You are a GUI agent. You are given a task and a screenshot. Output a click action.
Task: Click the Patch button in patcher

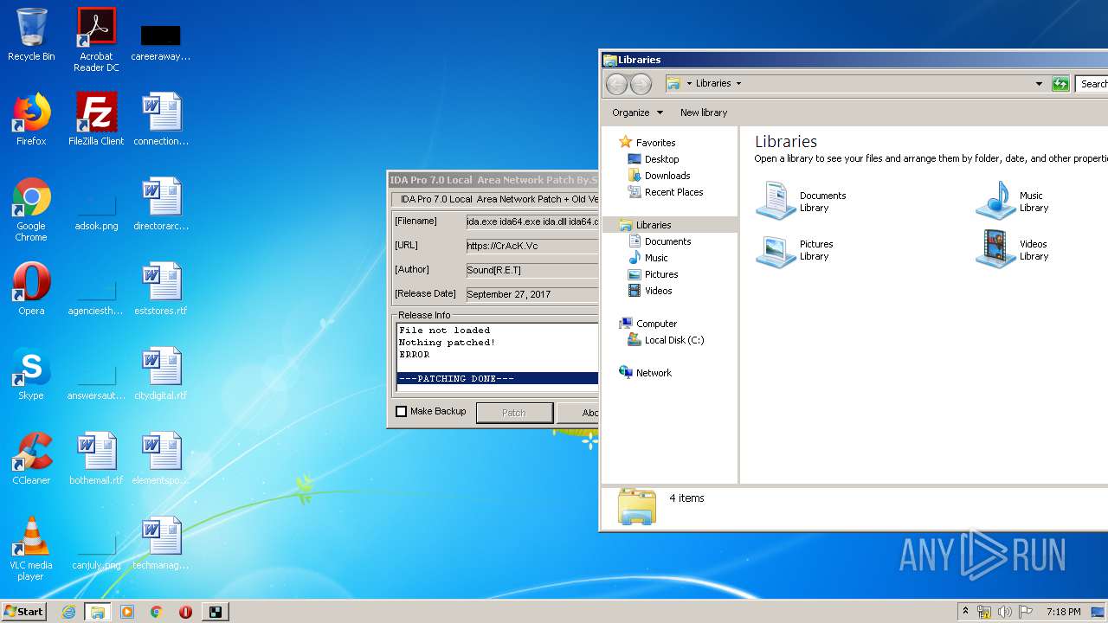point(514,413)
